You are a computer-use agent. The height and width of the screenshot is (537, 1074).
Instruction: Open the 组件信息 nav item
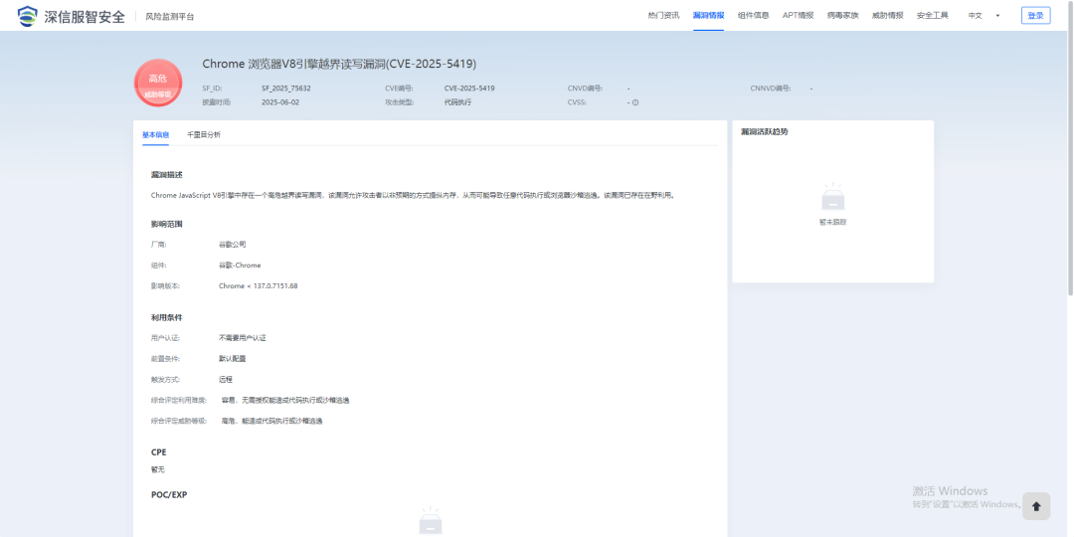coord(753,16)
